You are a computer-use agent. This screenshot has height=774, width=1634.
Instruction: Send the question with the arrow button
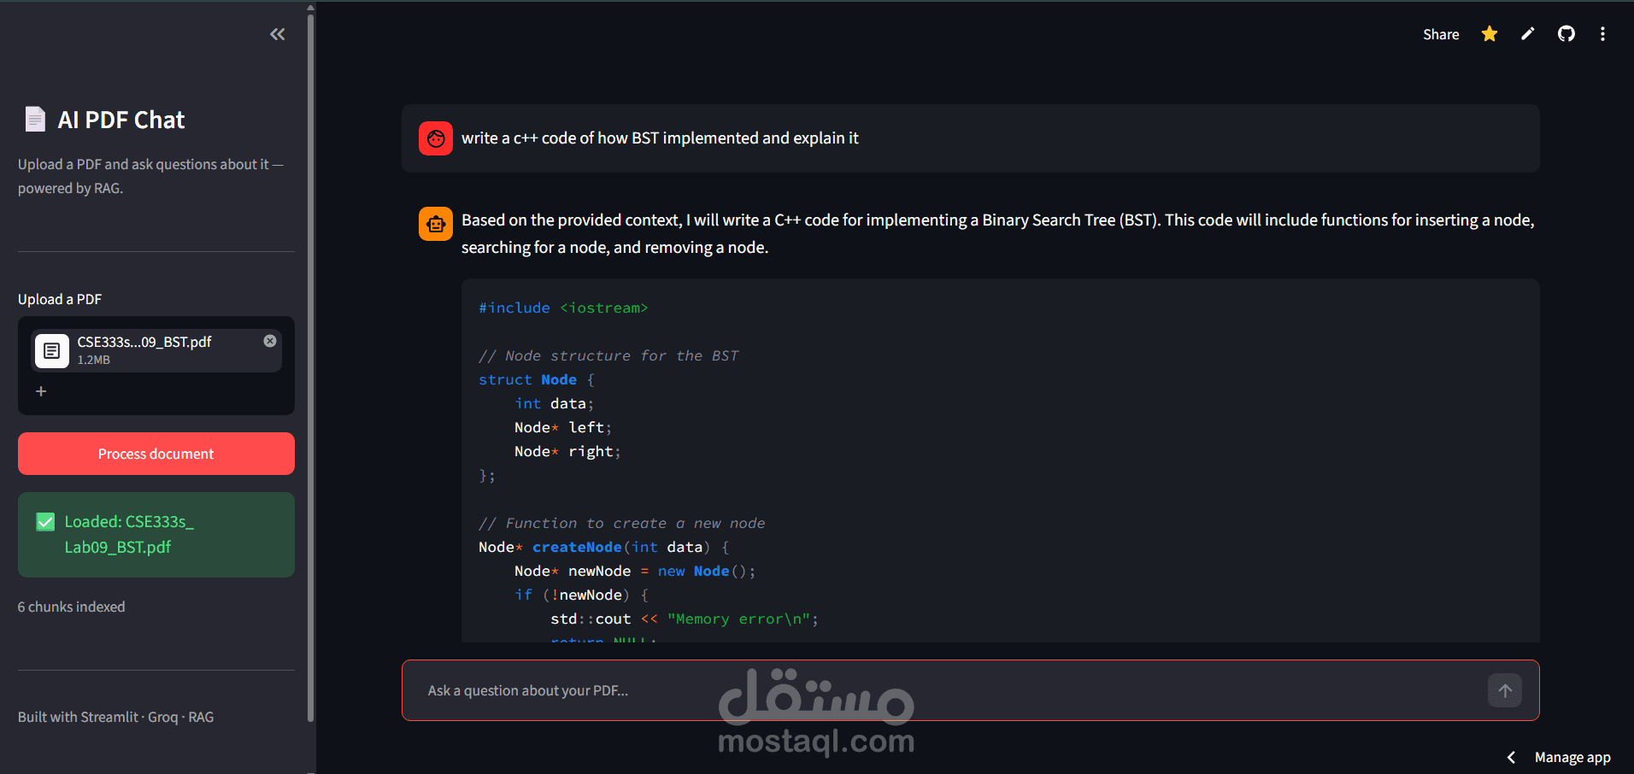pos(1505,690)
